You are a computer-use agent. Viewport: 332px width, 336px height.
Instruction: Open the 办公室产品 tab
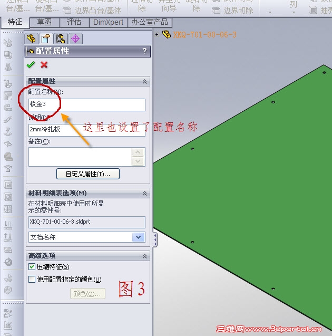click(x=150, y=22)
